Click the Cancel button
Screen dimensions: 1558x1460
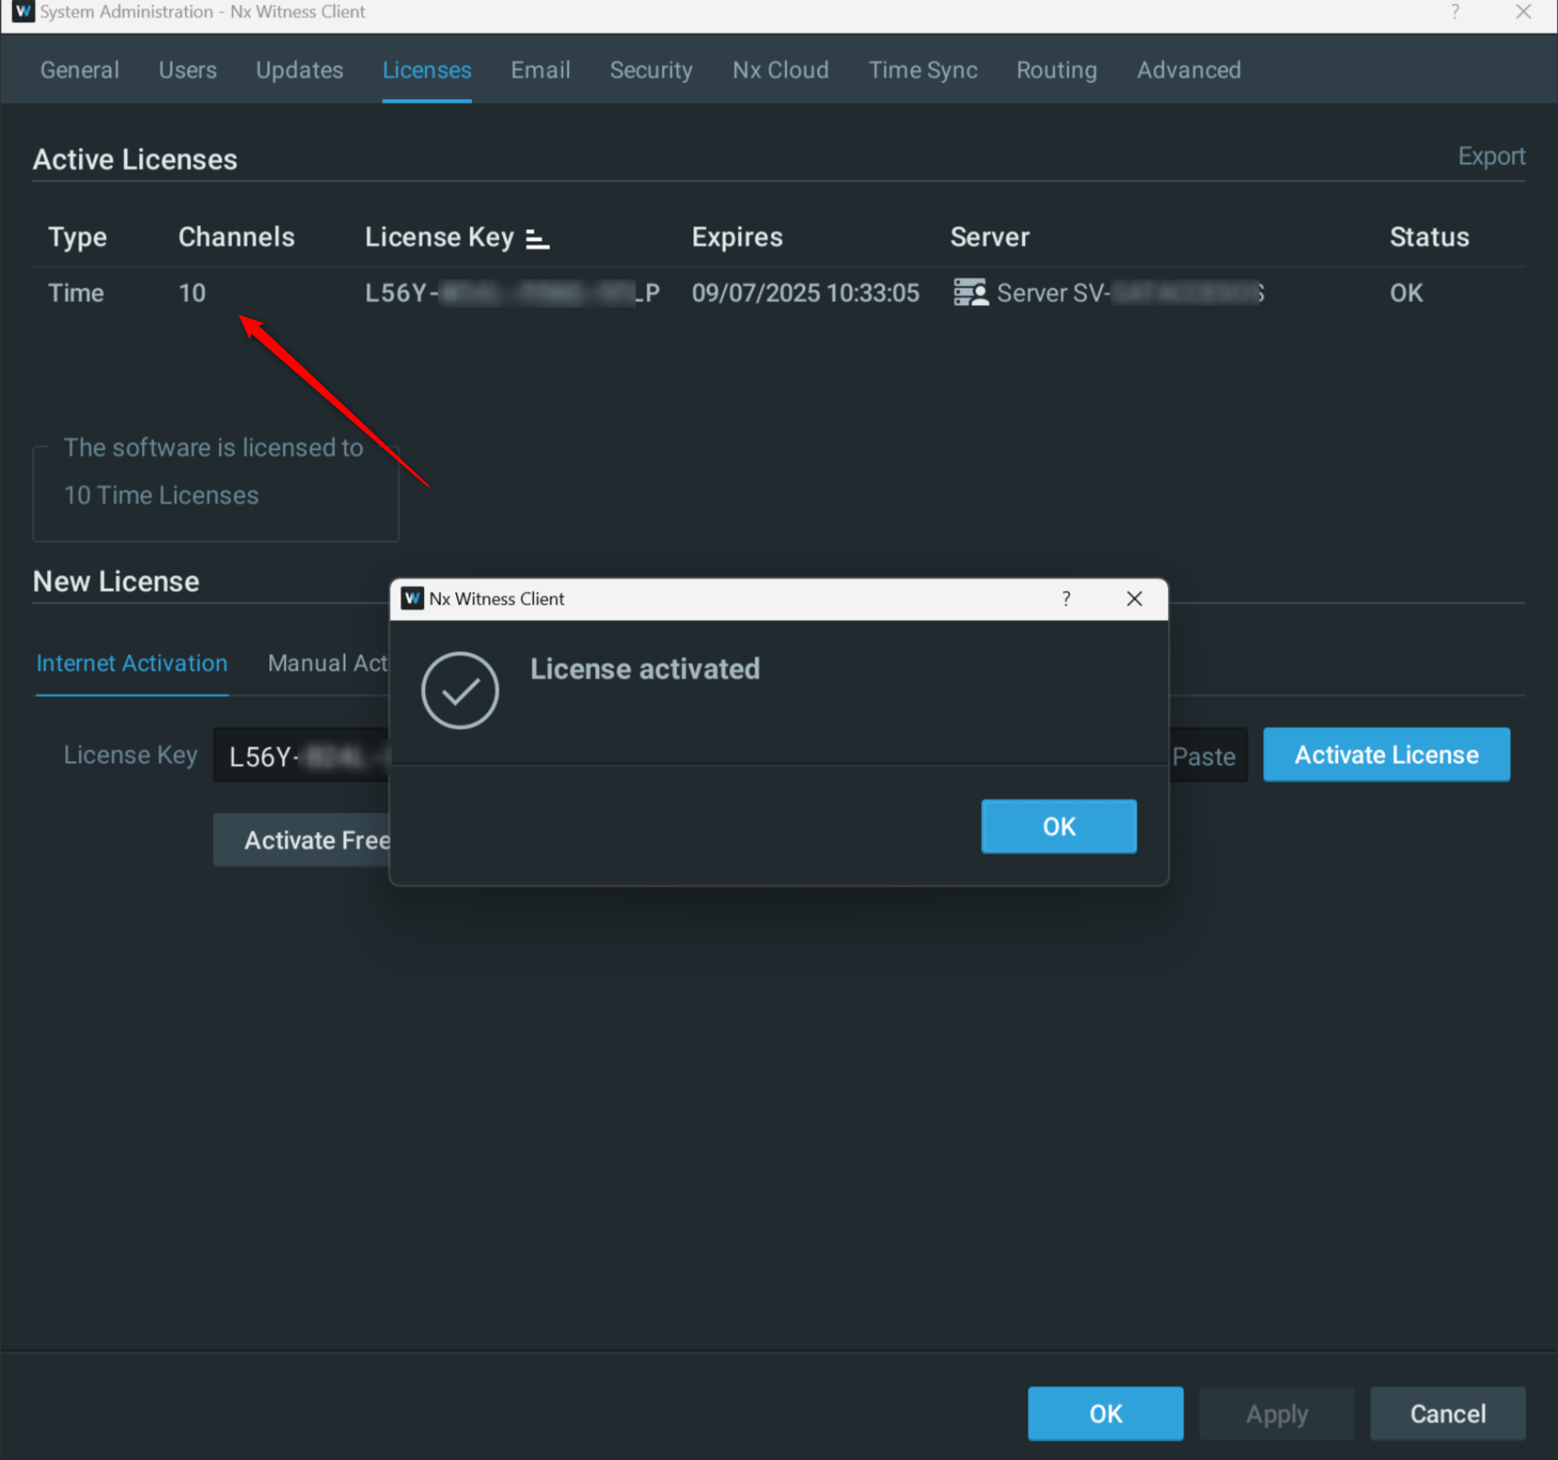tap(1446, 1413)
